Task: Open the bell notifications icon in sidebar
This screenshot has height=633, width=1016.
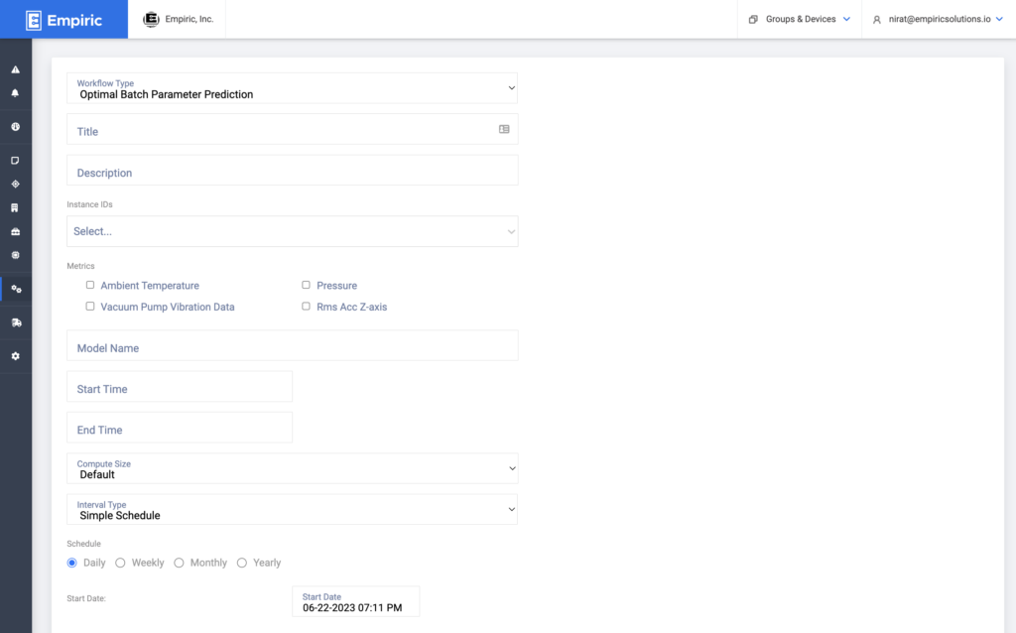Action: click(16, 93)
